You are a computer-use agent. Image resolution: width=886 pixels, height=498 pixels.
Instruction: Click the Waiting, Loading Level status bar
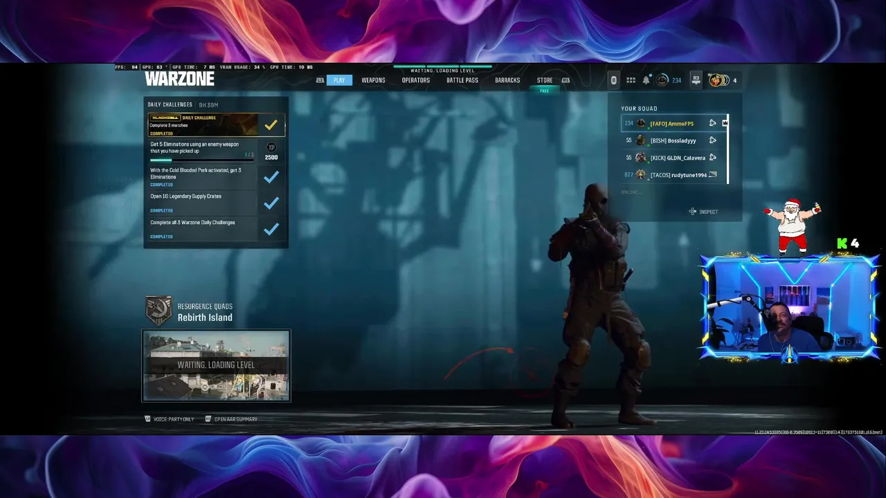coord(442,69)
